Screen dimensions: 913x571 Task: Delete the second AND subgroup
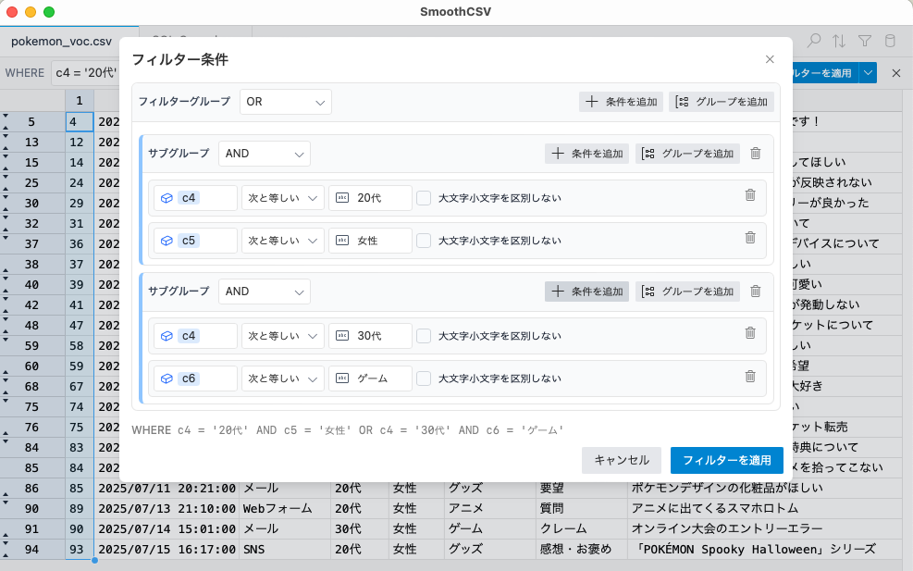[755, 292]
